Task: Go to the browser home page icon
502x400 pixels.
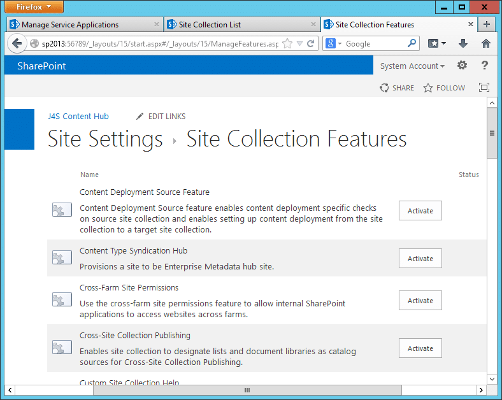Action: pos(485,43)
